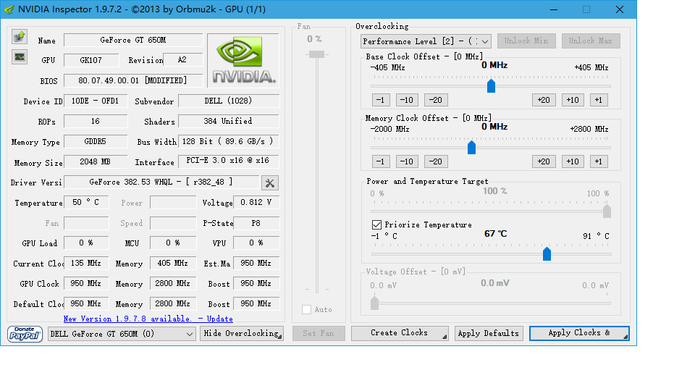Click the NVIDIA Inspector title bar icon
The image size is (695, 391).
pos(9,9)
